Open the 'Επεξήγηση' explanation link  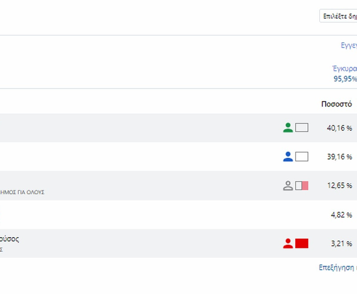click(337, 267)
